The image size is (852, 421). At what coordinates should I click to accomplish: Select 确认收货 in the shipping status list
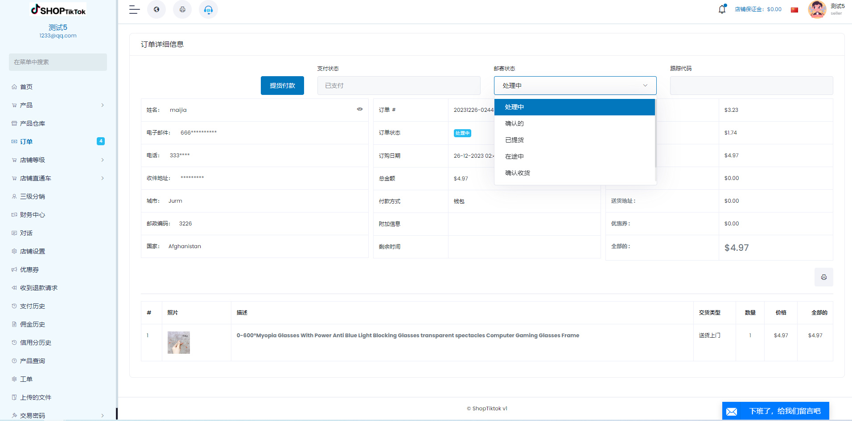(518, 173)
